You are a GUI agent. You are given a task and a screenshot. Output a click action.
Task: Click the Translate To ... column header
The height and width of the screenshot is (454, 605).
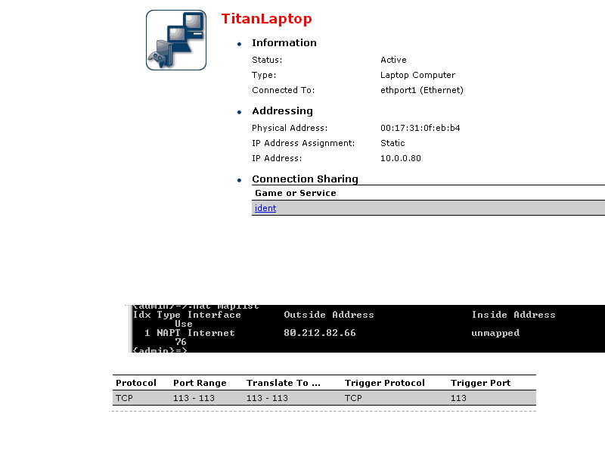pyautogui.click(x=284, y=383)
